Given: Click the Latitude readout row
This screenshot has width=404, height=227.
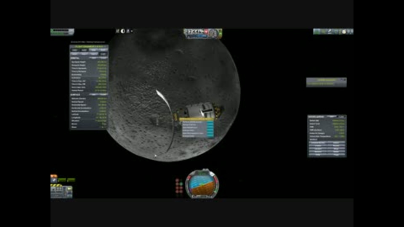Looking at the screenshot, I should click(89, 114).
